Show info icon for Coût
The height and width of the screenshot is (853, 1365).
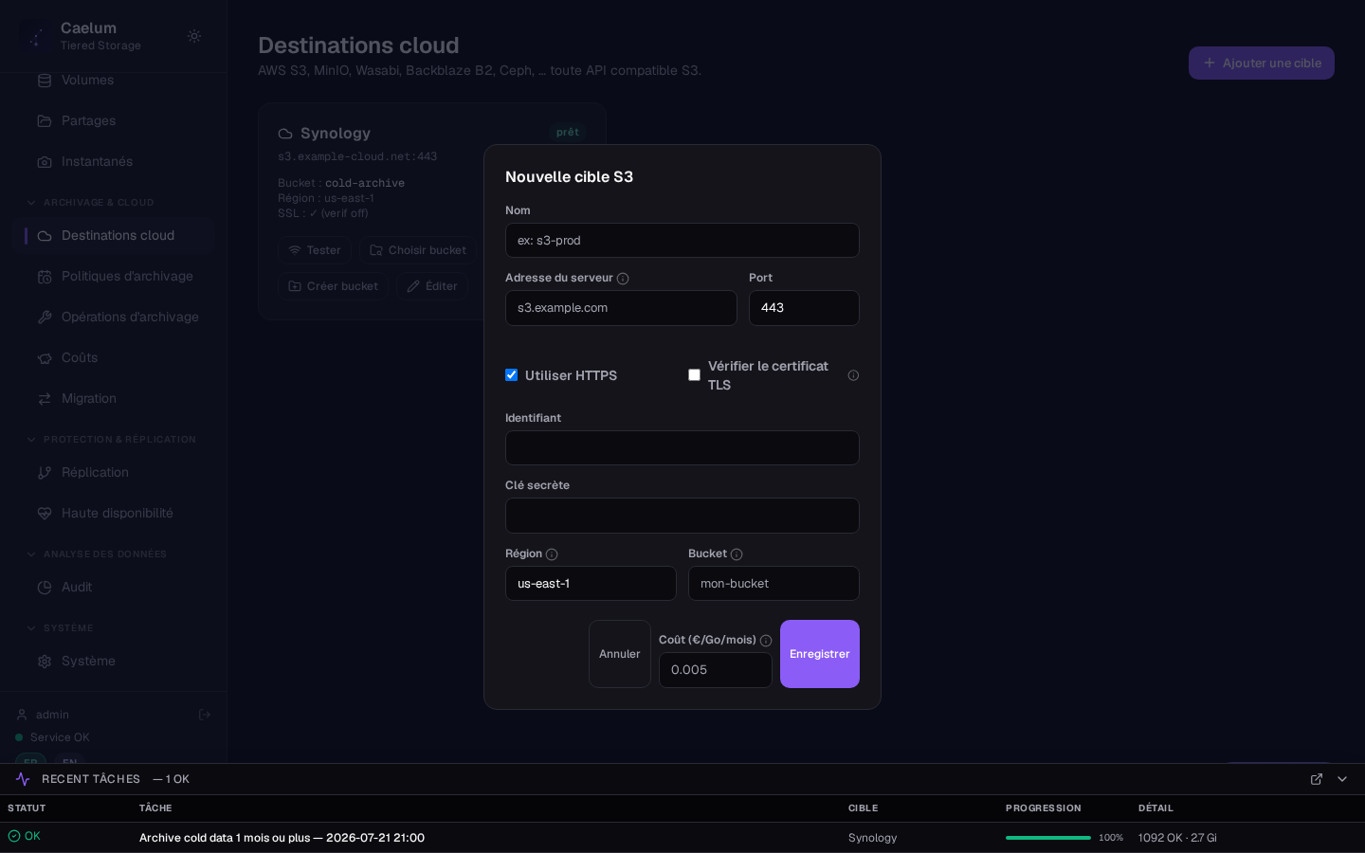coord(766,641)
